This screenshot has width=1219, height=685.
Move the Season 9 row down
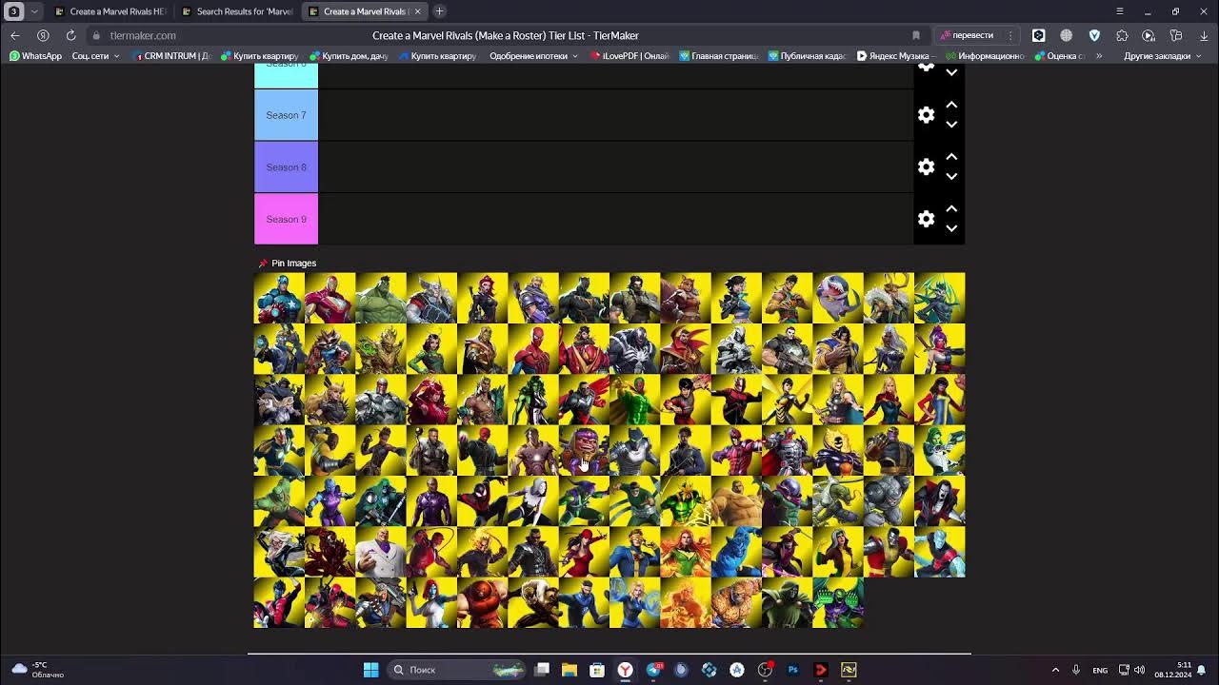[x=951, y=228]
